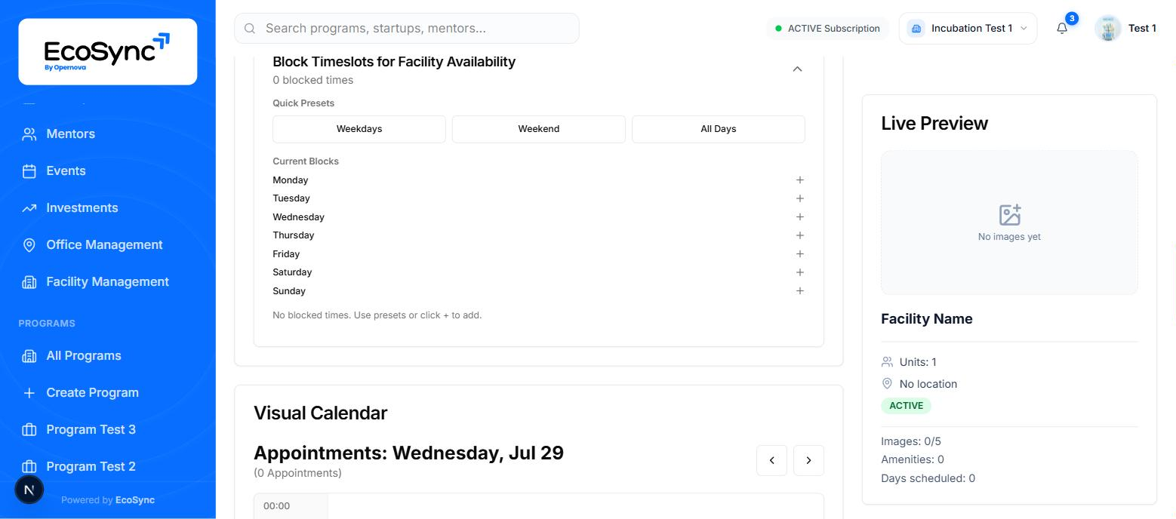Apply the Weekdays quick preset
This screenshot has width=1176, height=519.
click(x=359, y=129)
